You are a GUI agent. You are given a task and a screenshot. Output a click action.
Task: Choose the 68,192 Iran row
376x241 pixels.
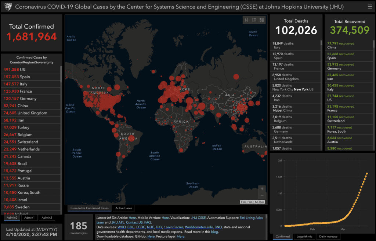31,120
